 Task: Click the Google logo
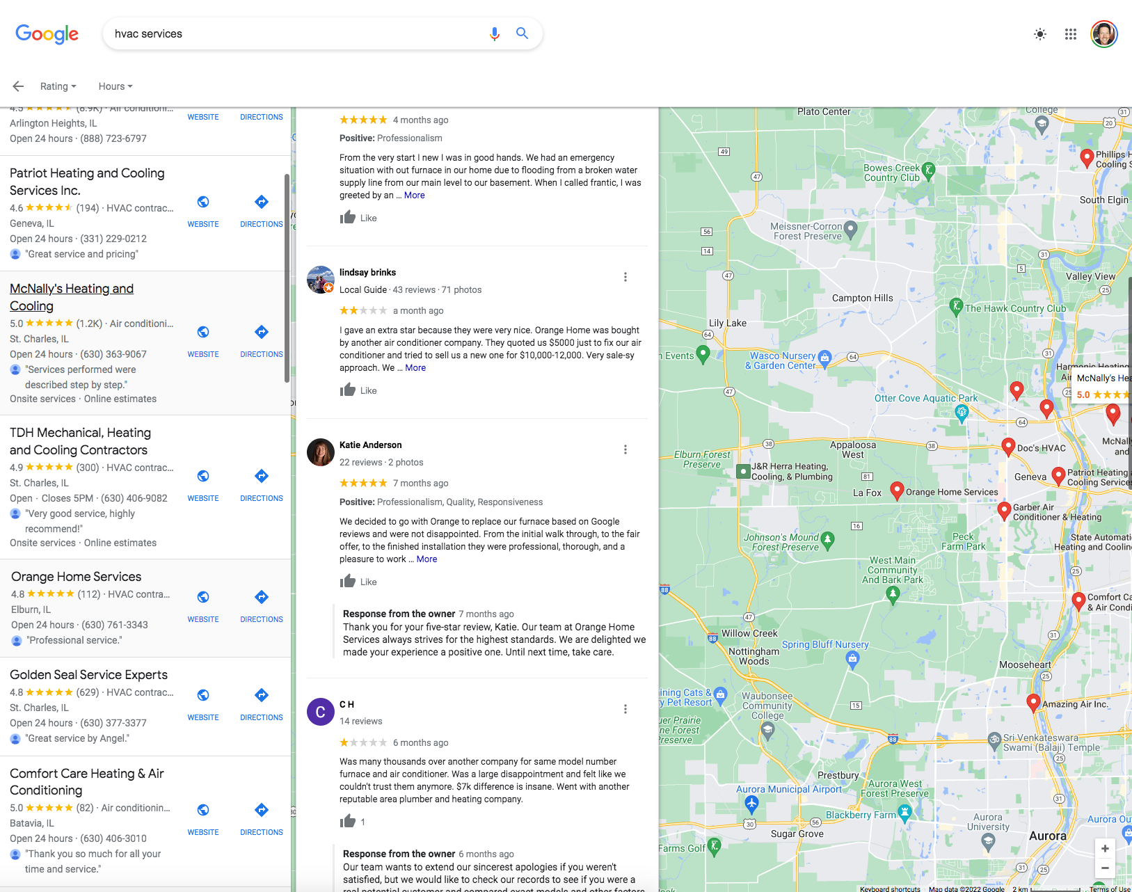47,33
